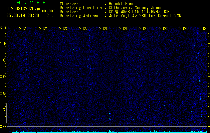Click the 1.1 kHz axis label
210x133 pixels.
pyautogui.click(x=3, y=43)
